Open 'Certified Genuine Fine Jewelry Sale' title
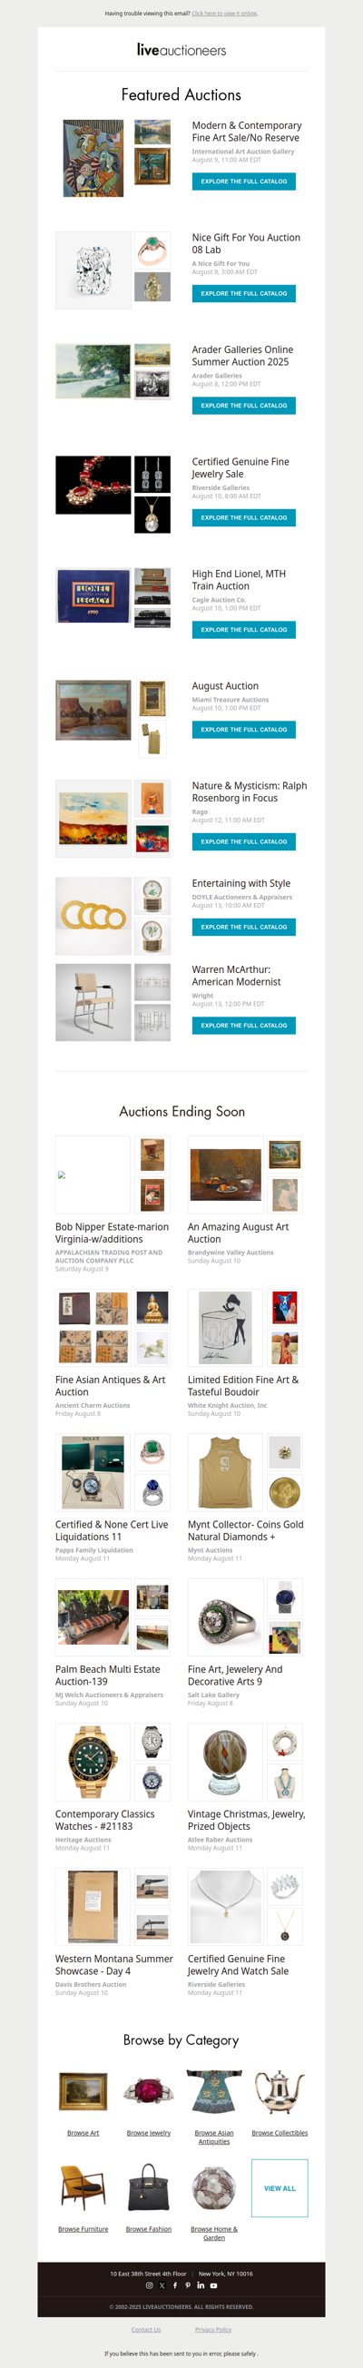The image size is (363, 2368). coord(240,468)
